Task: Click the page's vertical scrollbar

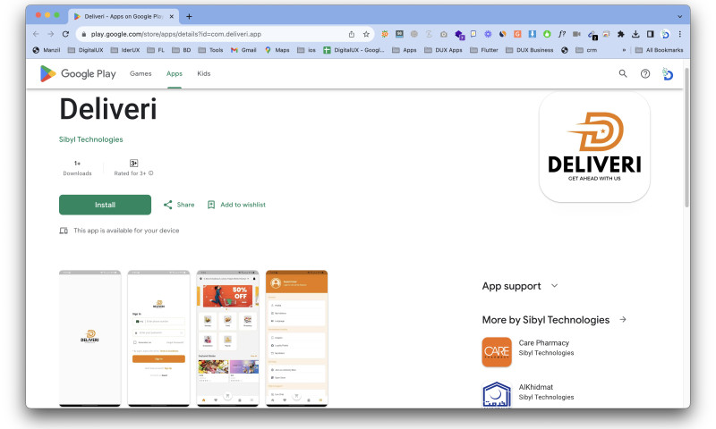Action: (x=686, y=138)
